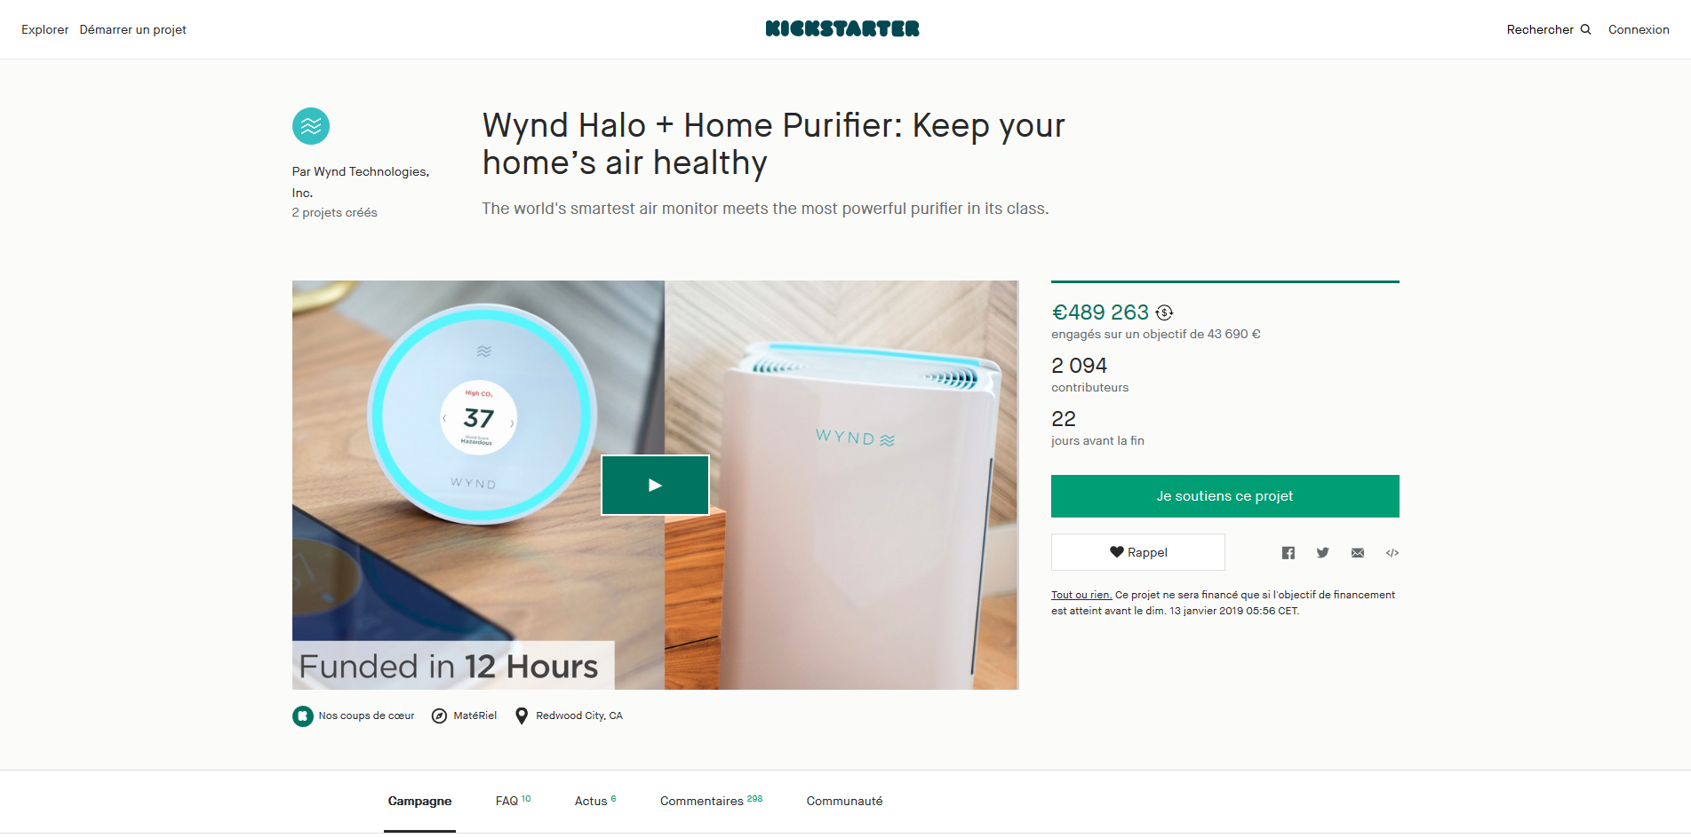Select the Communauté tab
The width and height of the screenshot is (1691, 838).
[x=844, y=801]
